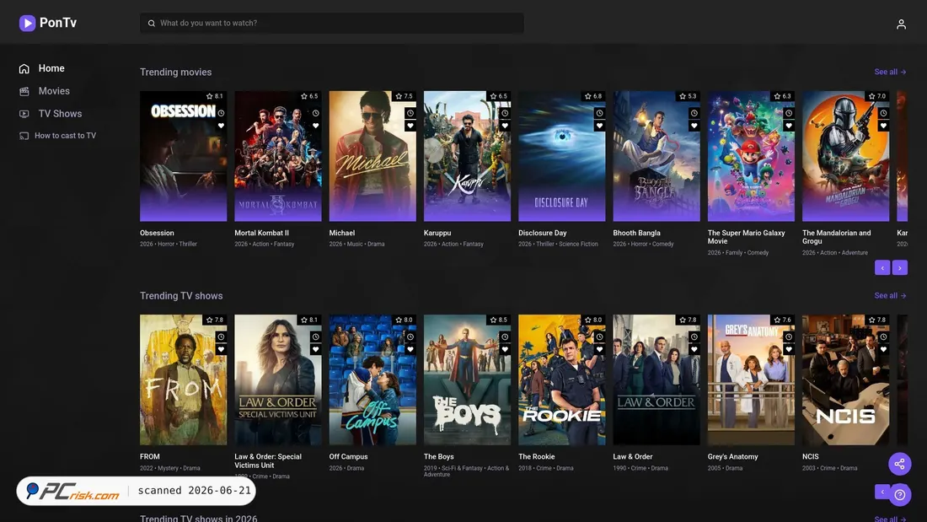927x522 pixels.
Task: See all trending TV shows
Action: [x=891, y=295]
